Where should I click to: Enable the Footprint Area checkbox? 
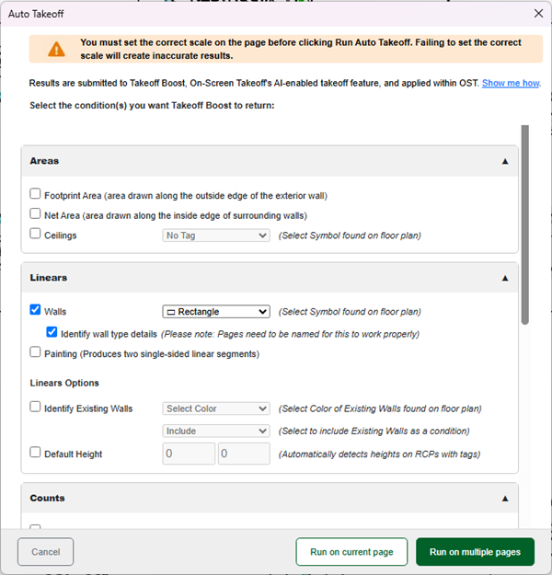click(x=35, y=193)
